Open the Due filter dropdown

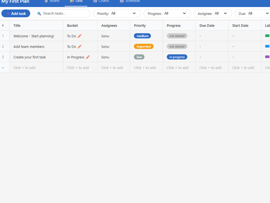tap(252, 14)
